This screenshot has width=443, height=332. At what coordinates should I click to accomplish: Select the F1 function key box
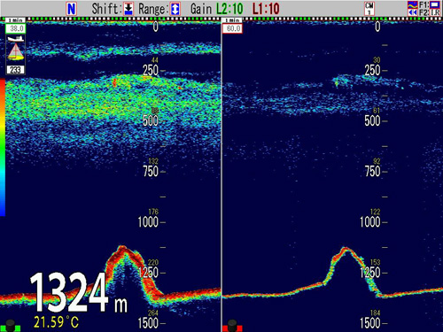tap(435, 4)
